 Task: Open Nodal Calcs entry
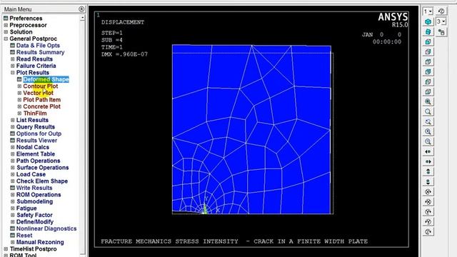point(33,148)
